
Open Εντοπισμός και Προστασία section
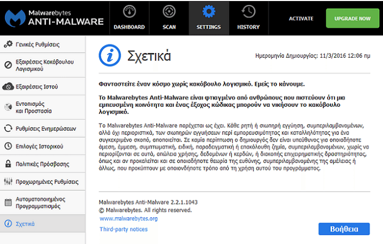[x=43, y=107]
